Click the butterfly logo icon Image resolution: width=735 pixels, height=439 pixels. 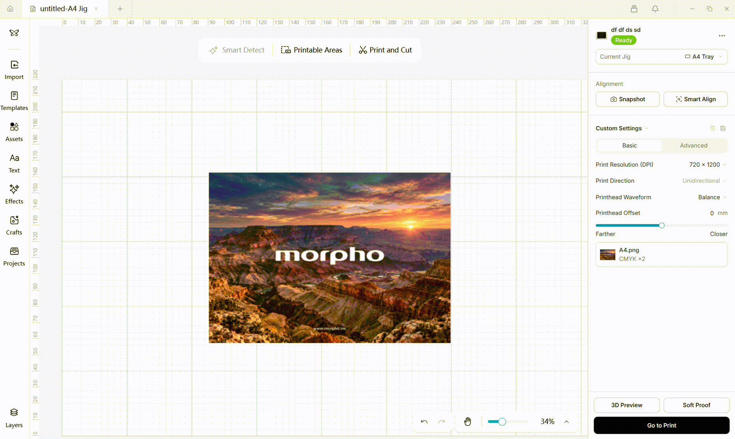point(14,33)
